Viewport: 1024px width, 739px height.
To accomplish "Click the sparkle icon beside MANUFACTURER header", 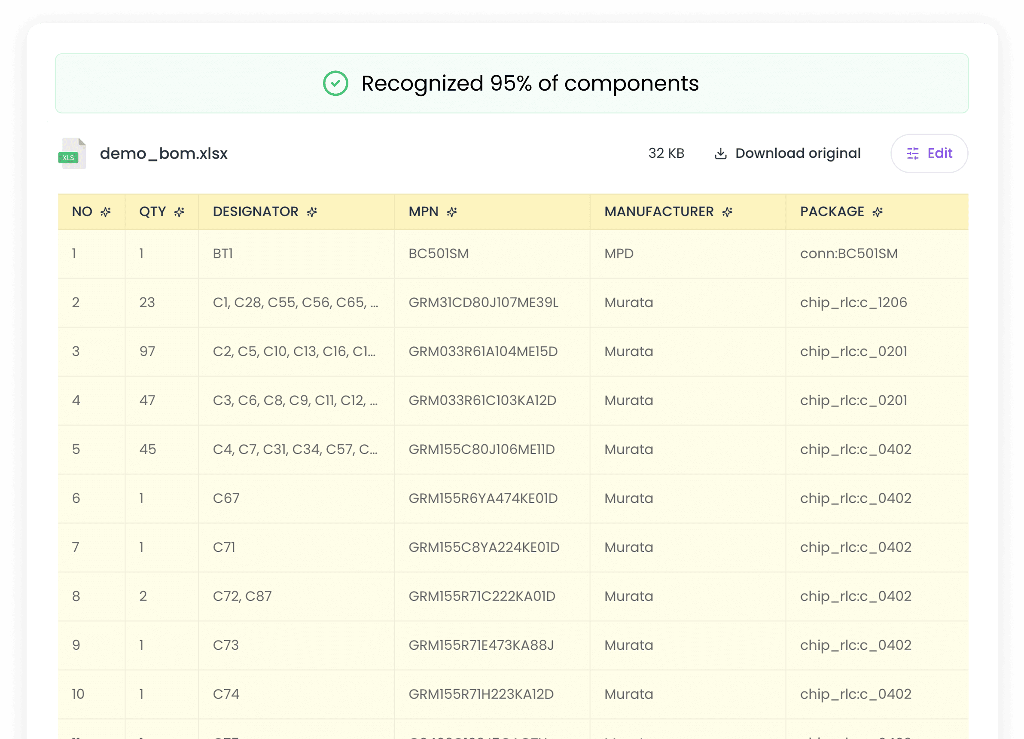I will click(x=727, y=212).
